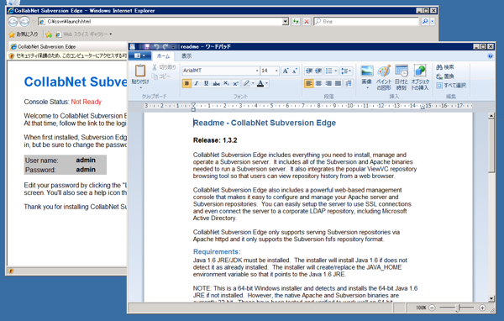Open the line spacing dropdown
This screenshot has height=321, width=504.
(346, 71)
